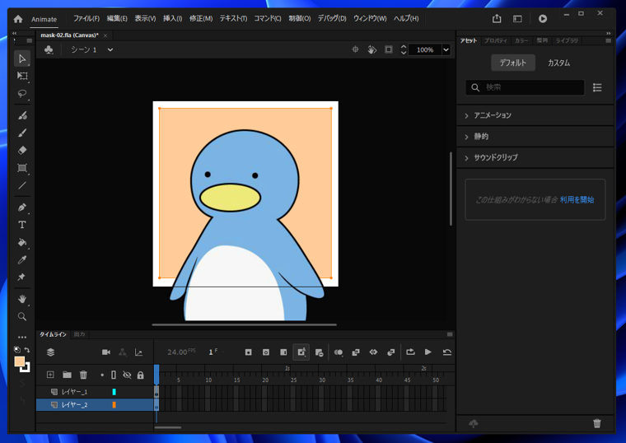This screenshot has width=626, height=443.
Task: Open the ウィンドウ(W) menu
Action: pyautogui.click(x=370, y=19)
